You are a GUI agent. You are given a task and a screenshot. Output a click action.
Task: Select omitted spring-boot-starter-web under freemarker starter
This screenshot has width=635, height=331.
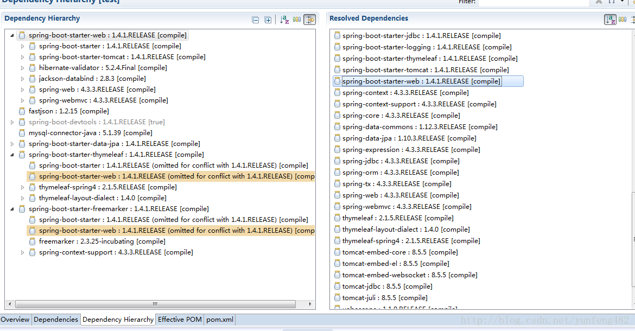click(171, 230)
